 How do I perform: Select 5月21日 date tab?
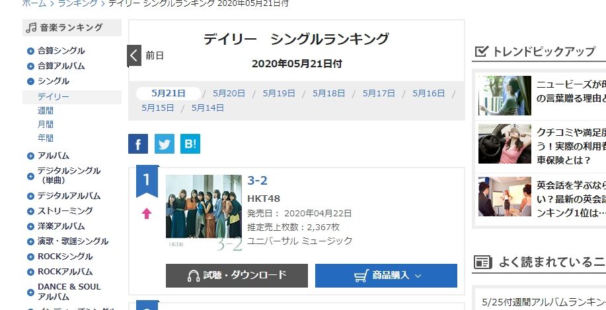click(x=169, y=93)
